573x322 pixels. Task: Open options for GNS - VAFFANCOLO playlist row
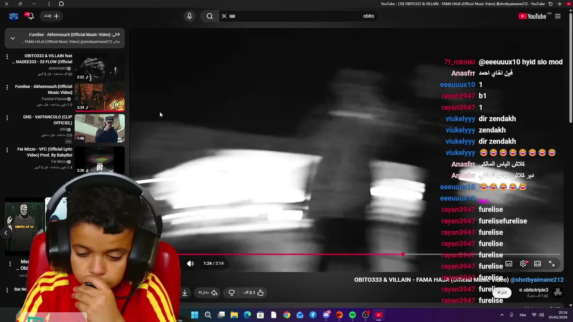coord(7,118)
